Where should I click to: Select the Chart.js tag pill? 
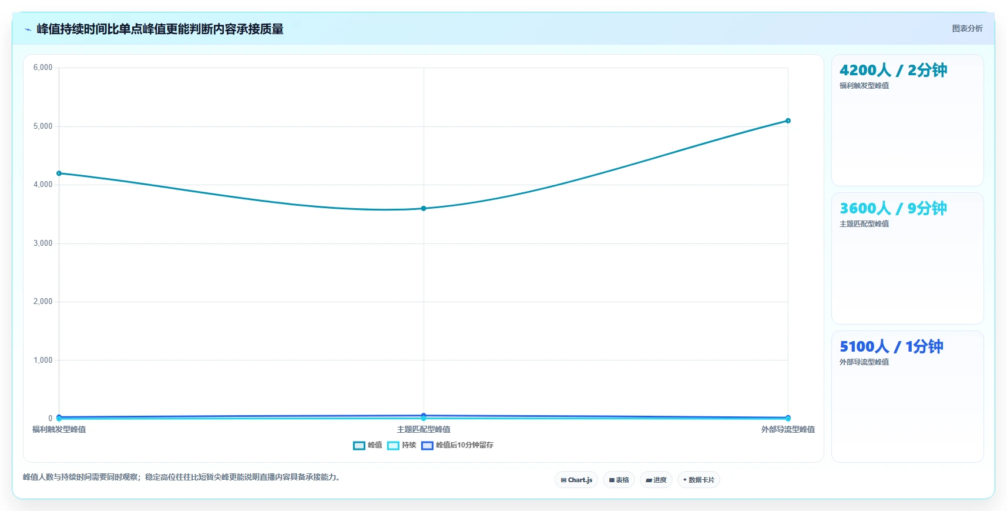point(576,480)
